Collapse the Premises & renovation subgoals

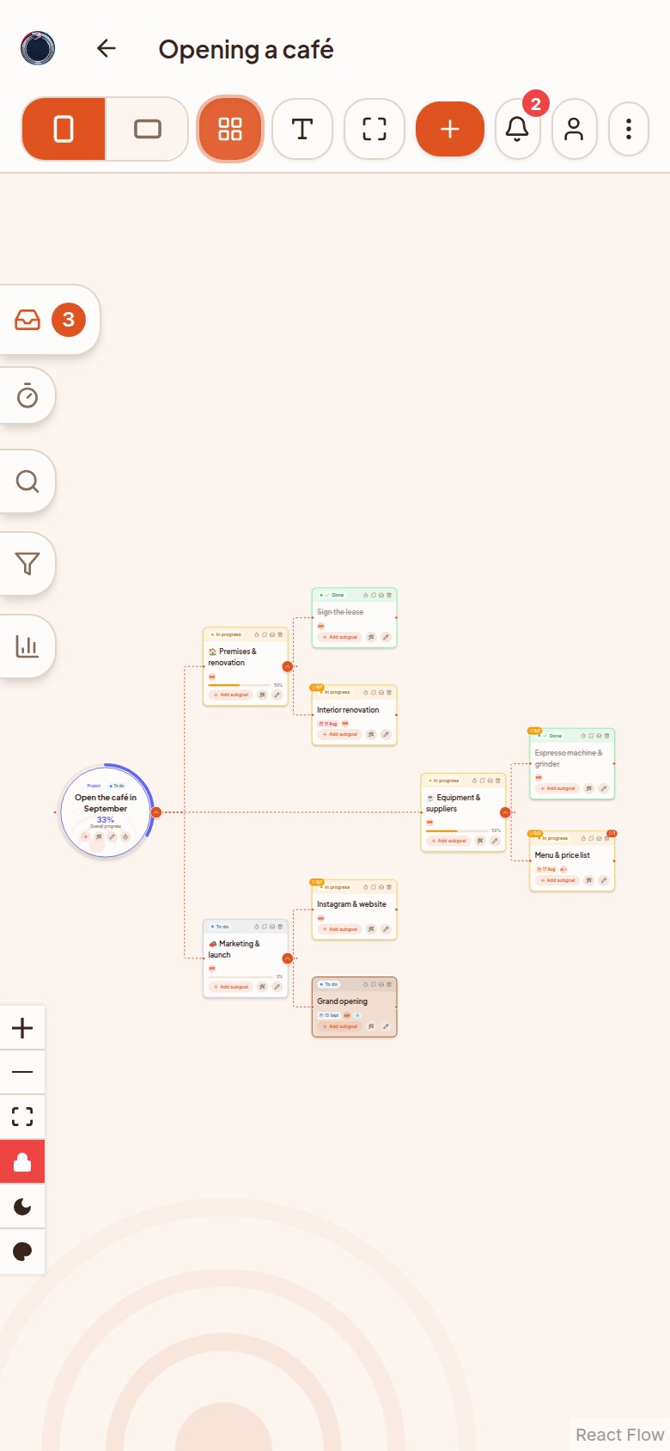(x=288, y=666)
